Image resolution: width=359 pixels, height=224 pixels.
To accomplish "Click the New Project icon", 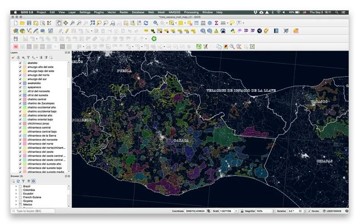I will [x=16, y=23].
